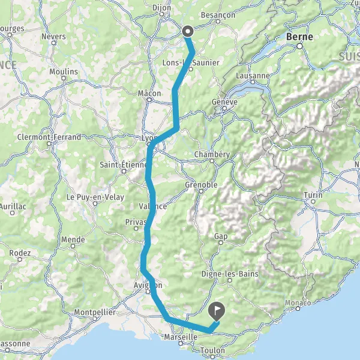This screenshot has height=360, width=360.
Task: Click the Digne-les-Bains label
Action: (x=230, y=274)
